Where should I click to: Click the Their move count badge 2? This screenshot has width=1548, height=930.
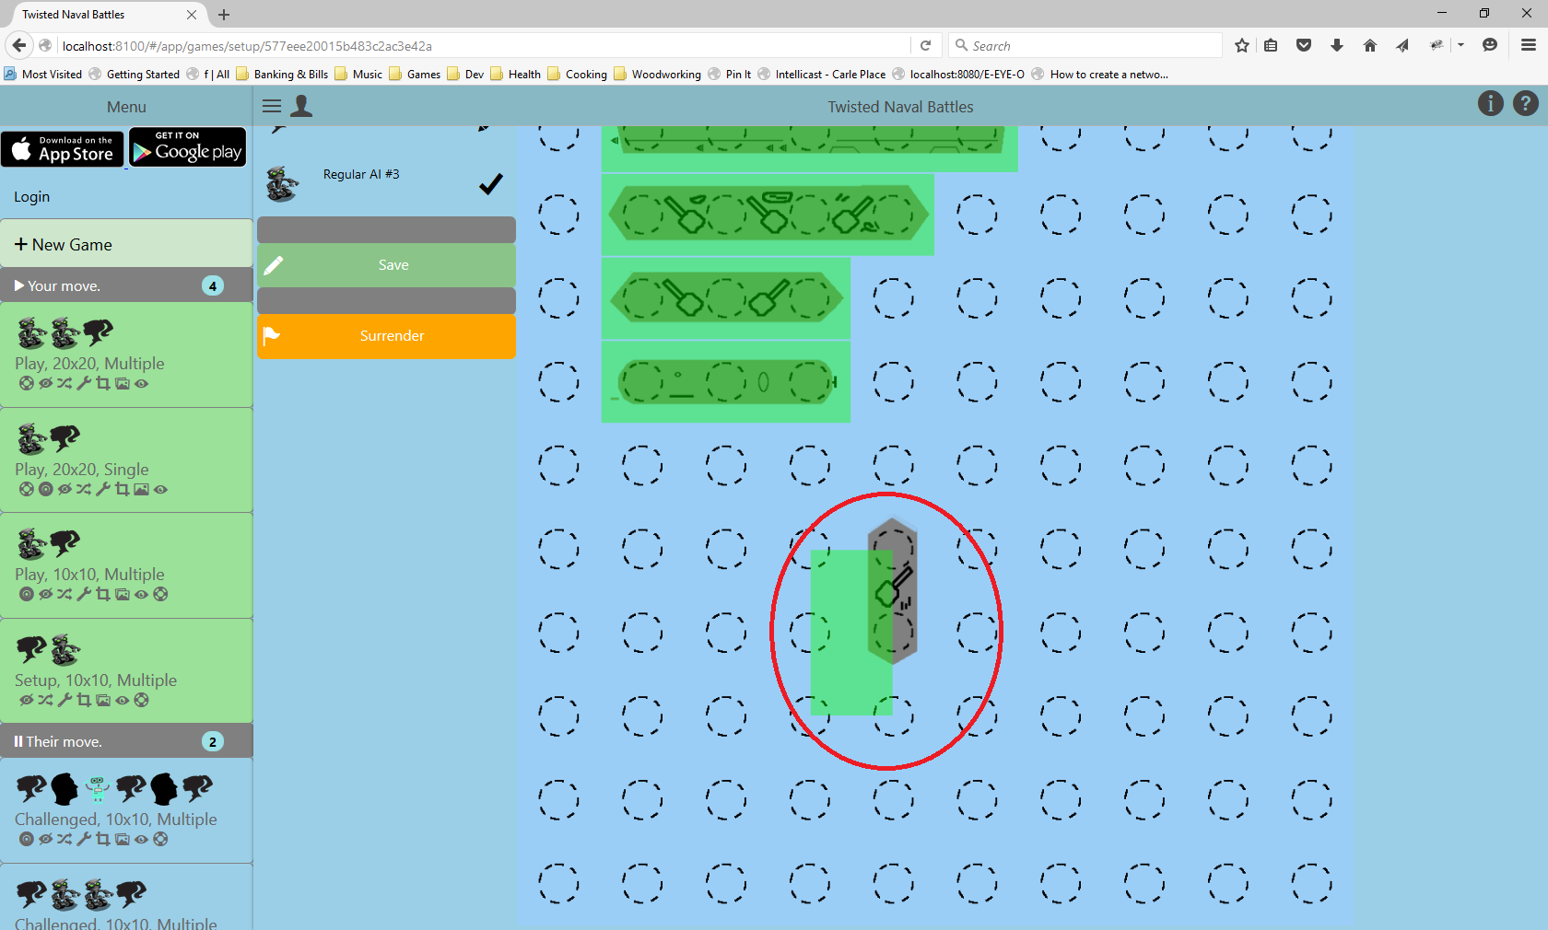click(x=213, y=741)
